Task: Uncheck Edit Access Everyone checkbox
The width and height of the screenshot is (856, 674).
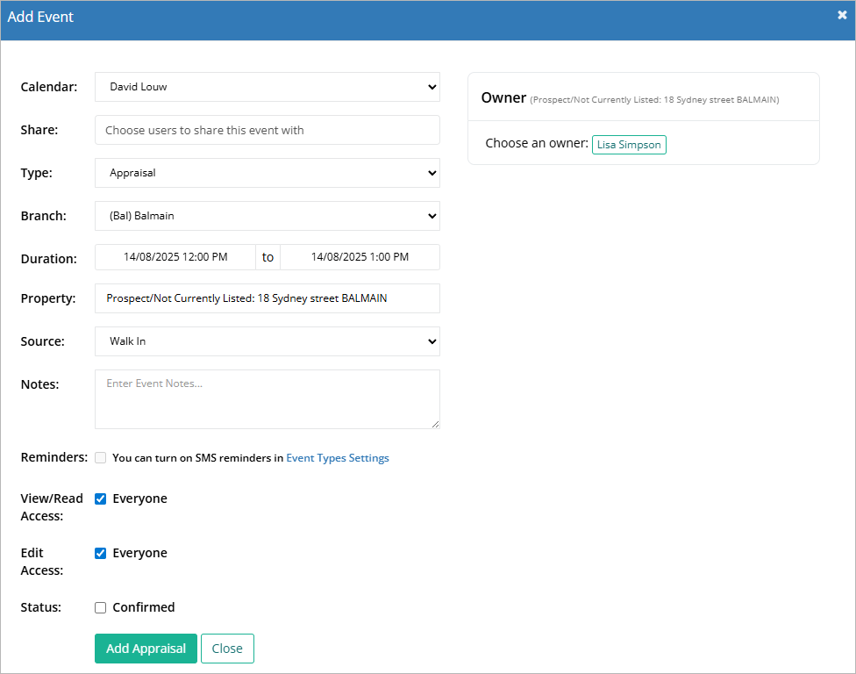Action: (101, 553)
